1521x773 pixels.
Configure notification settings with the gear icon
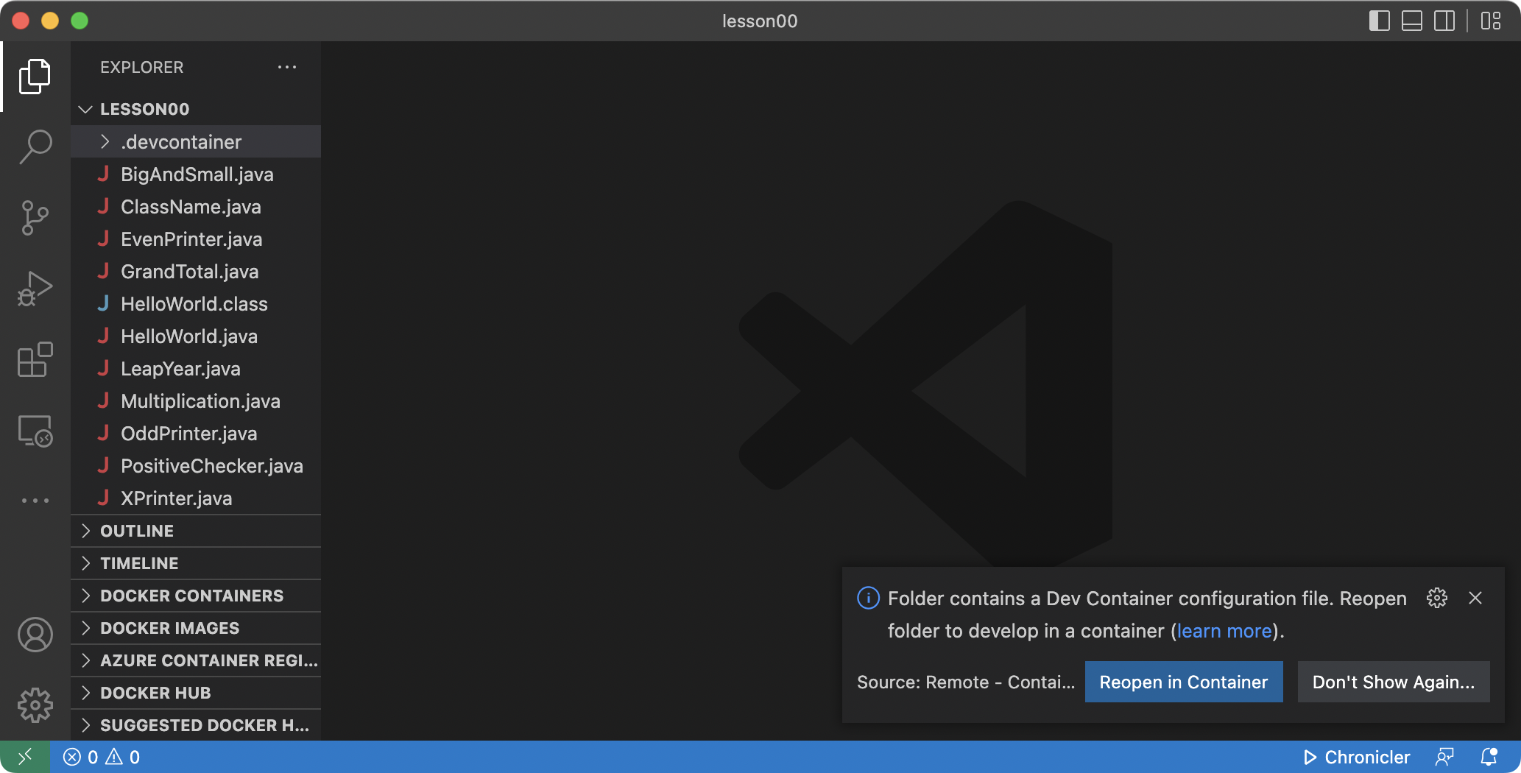click(1437, 598)
